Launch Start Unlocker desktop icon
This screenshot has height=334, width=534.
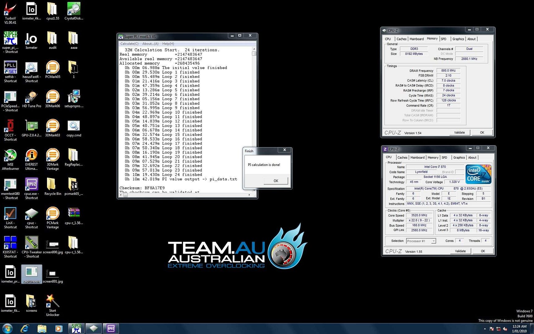53,305
